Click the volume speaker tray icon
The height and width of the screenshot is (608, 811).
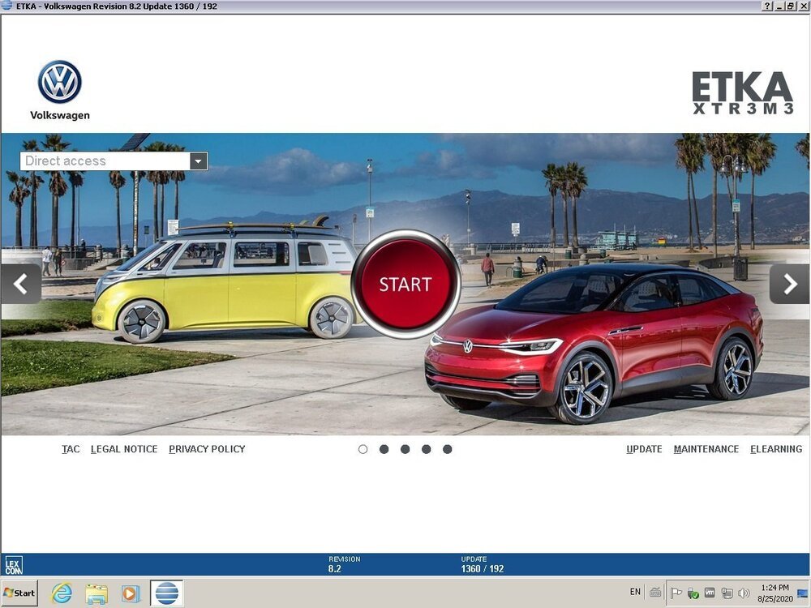[743, 593]
